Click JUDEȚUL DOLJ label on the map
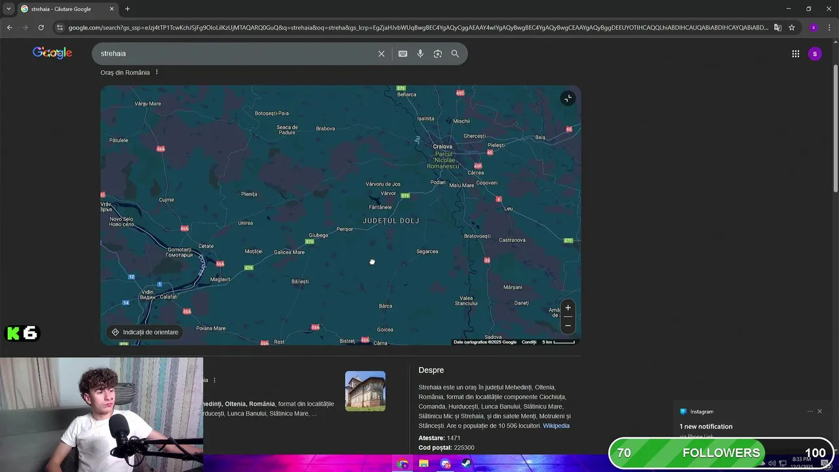The image size is (839, 472). click(x=391, y=221)
